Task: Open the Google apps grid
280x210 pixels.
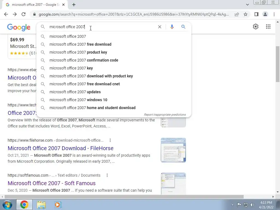Action: pos(268,27)
